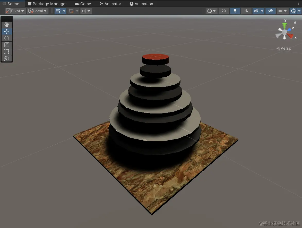Toggle hidden objects visibility eye icon
The height and width of the screenshot is (228, 302).
pos(270,11)
